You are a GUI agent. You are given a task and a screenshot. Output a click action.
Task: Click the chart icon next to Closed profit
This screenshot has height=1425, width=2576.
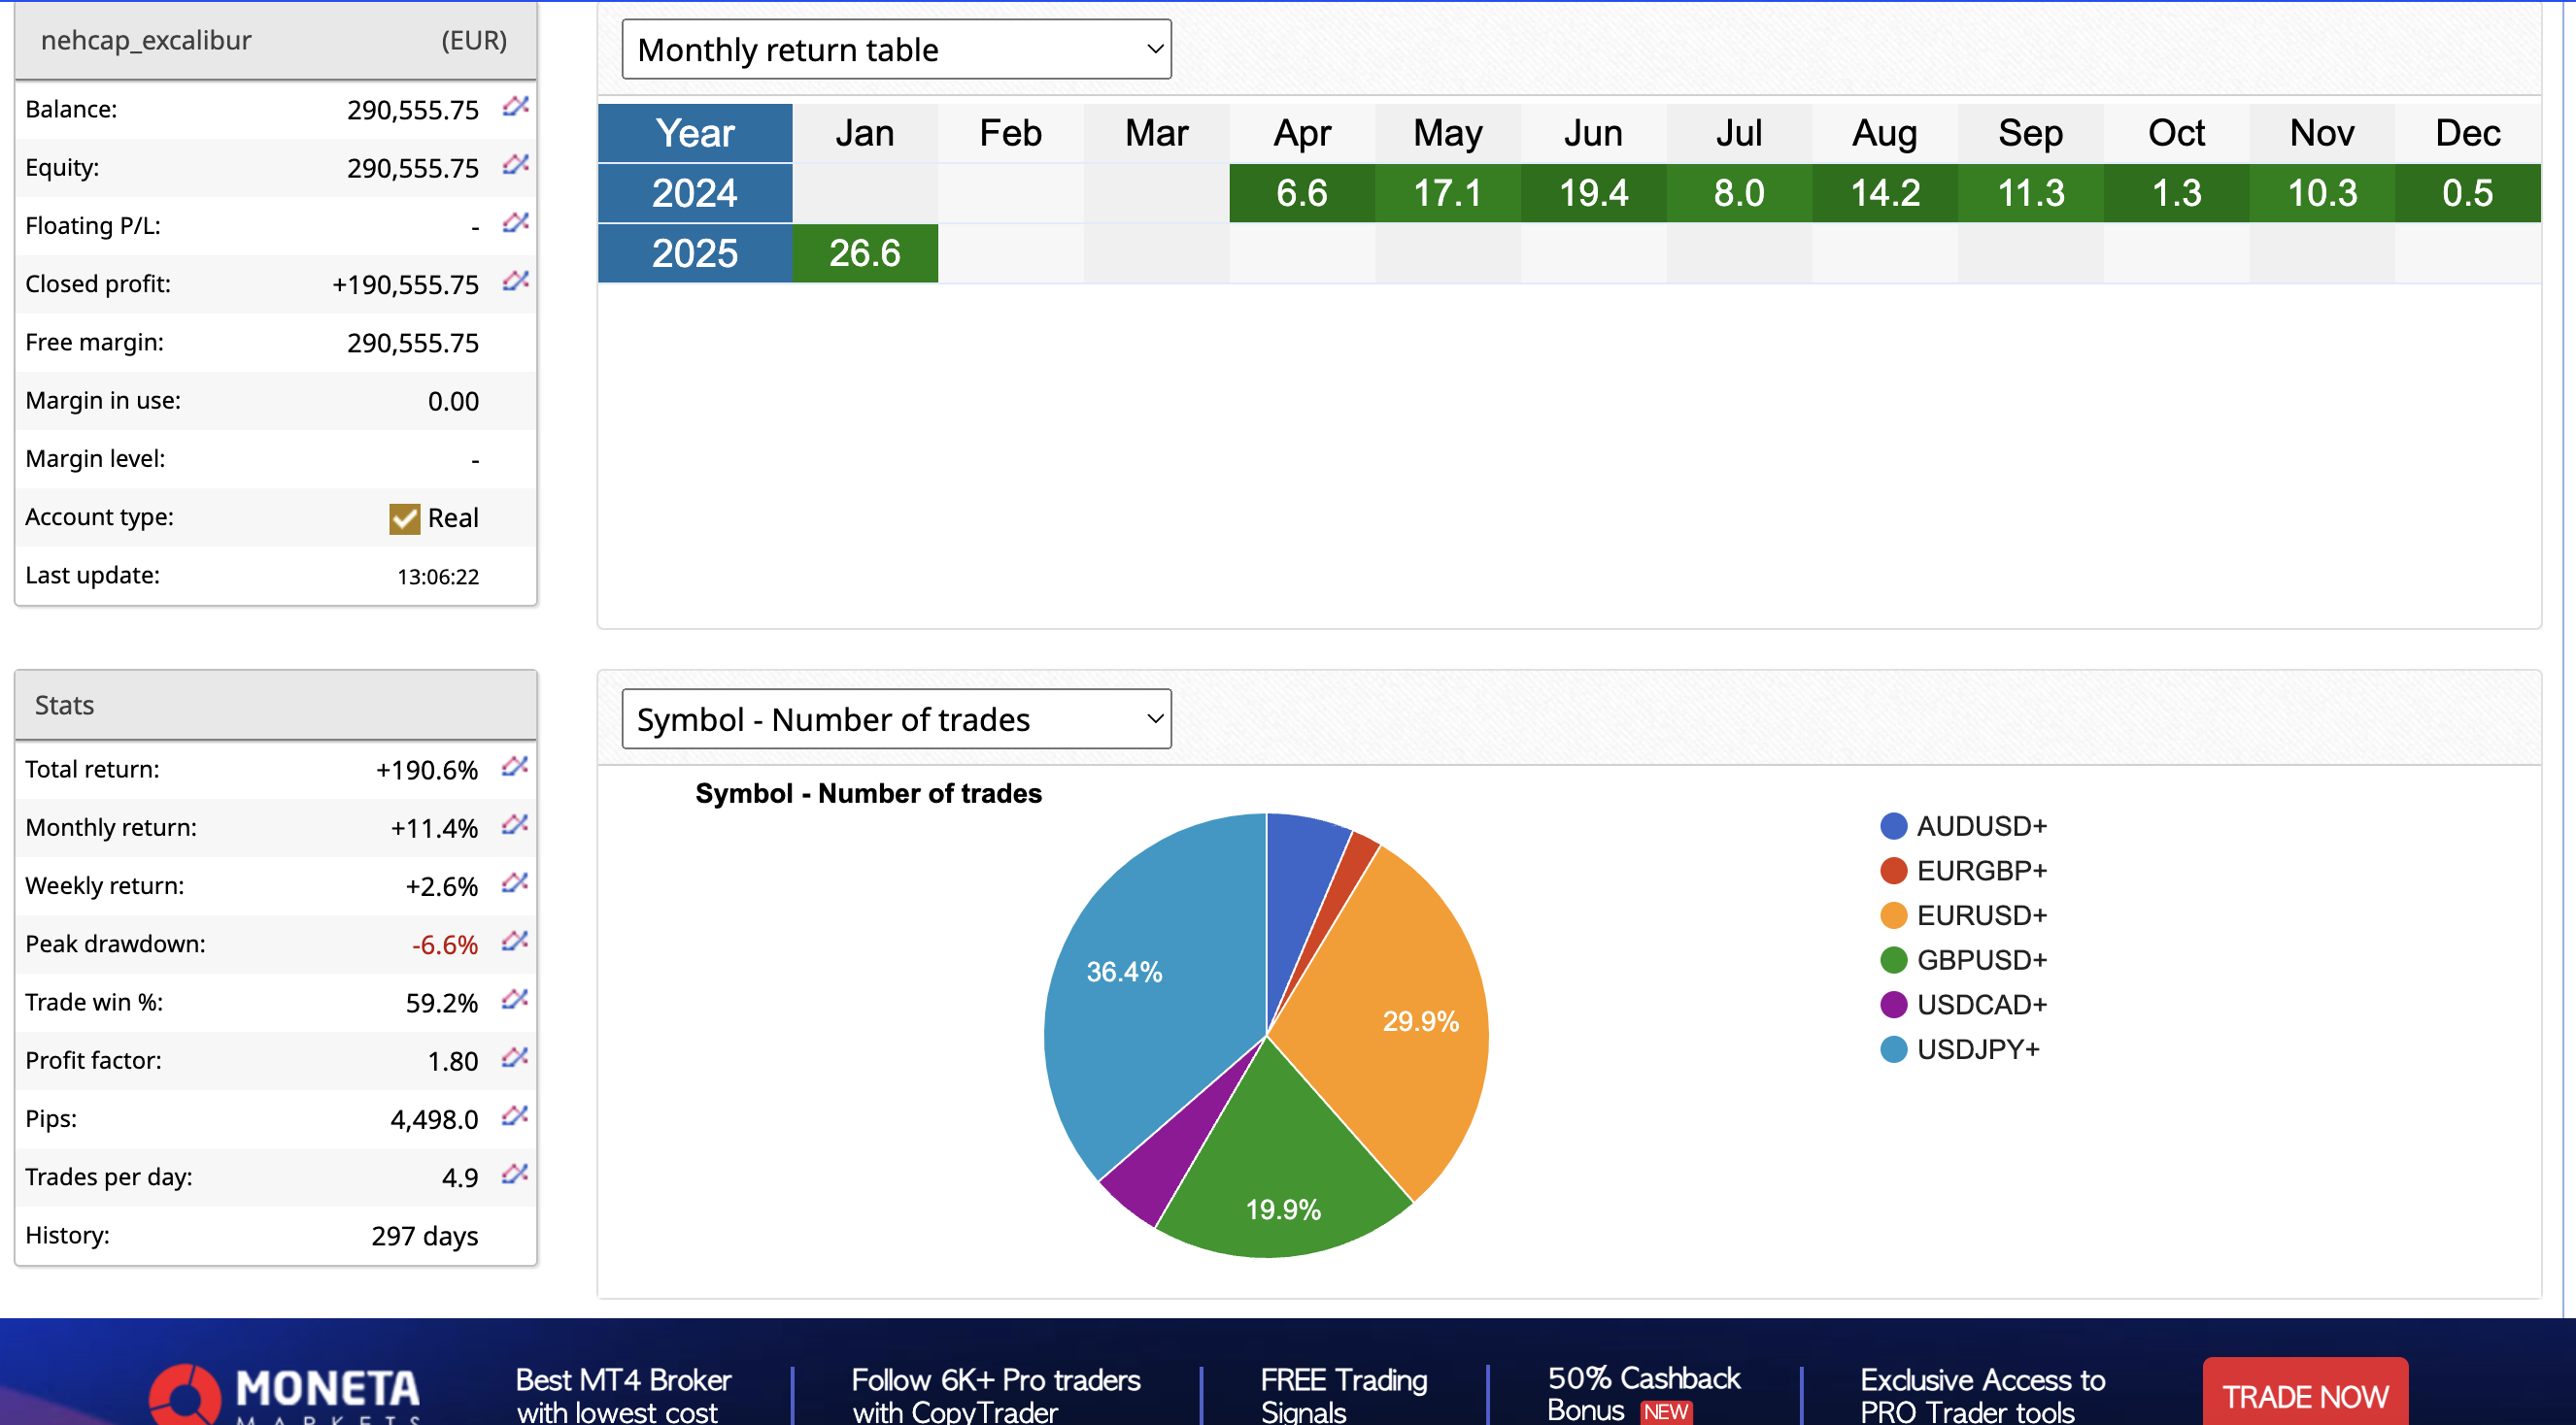[515, 281]
